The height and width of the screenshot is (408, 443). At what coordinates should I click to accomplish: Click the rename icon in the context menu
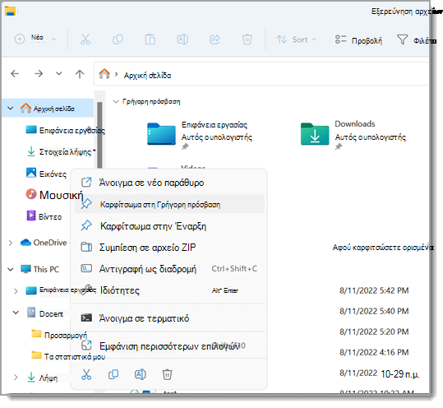pos(140,374)
